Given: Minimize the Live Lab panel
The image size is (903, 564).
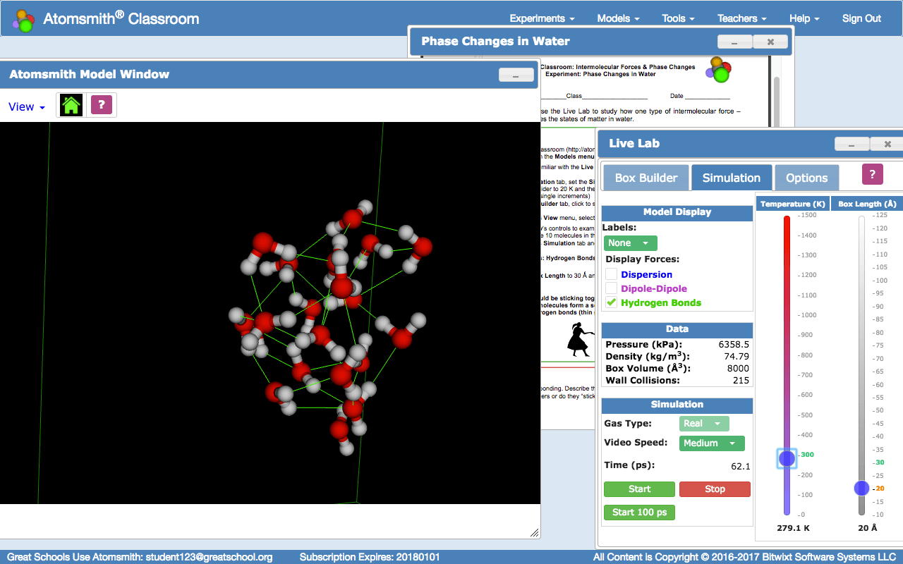Looking at the screenshot, I should pos(852,144).
